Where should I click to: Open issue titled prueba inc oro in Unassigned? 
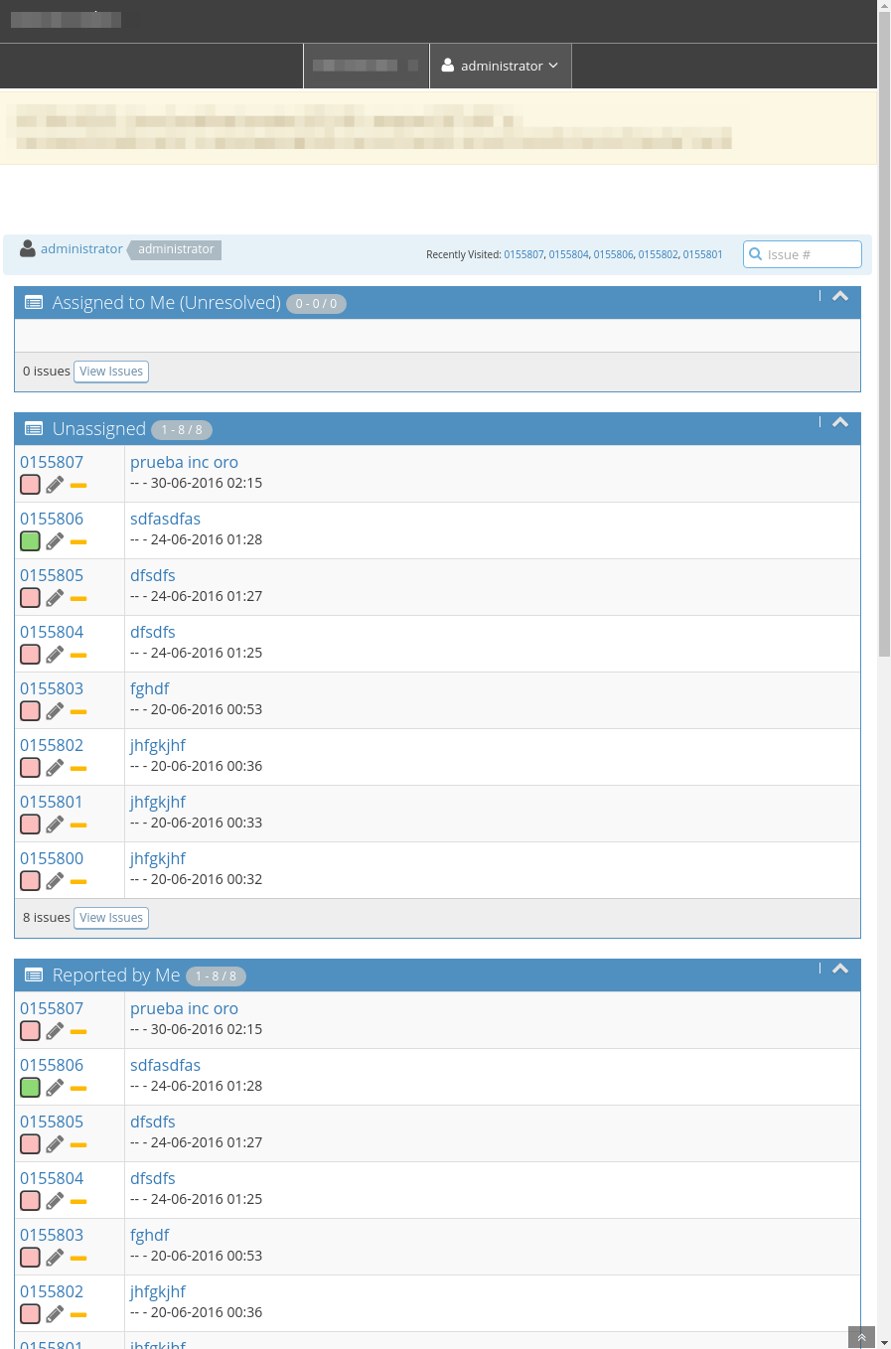184,463
